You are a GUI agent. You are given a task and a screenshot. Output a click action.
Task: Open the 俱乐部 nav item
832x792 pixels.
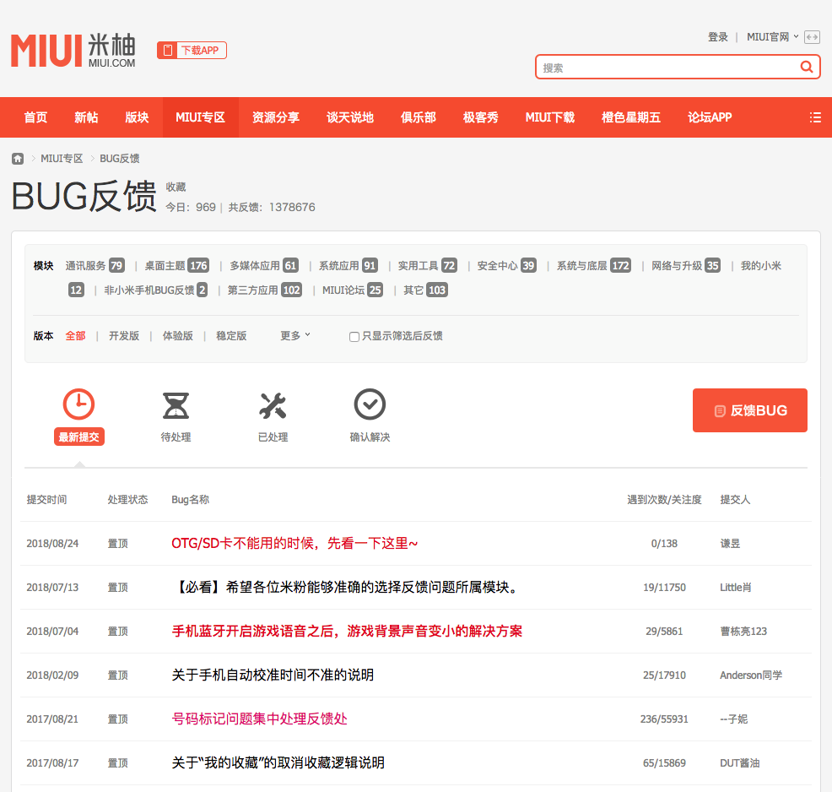point(419,117)
